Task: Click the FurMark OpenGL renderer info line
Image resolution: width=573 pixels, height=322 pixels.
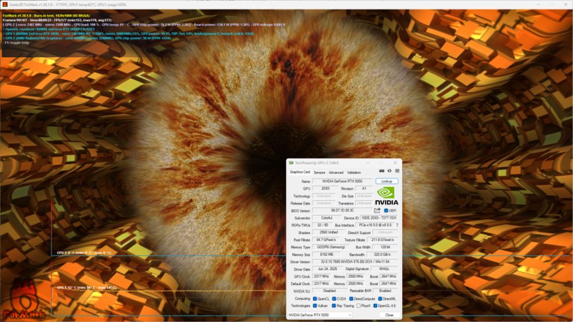Action: point(49,29)
